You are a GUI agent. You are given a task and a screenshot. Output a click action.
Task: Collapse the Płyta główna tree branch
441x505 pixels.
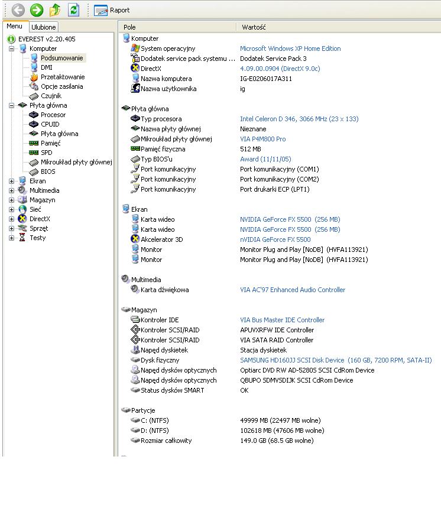point(12,105)
